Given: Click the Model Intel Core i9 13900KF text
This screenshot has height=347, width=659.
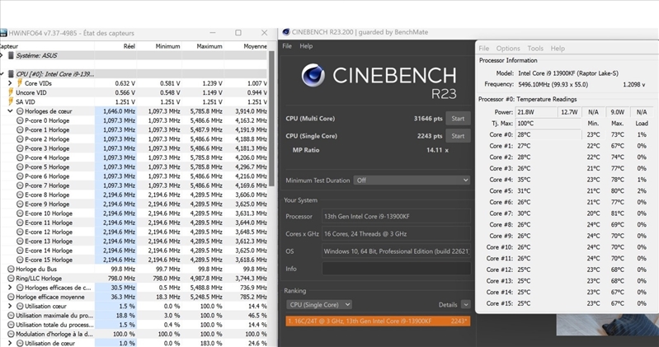Looking at the screenshot, I should tap(568, 73).
